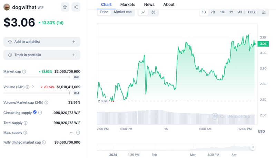The width and height of the screenshot is (276, 158).
Task: Open the Chart tab
Action: click(106, 4)
